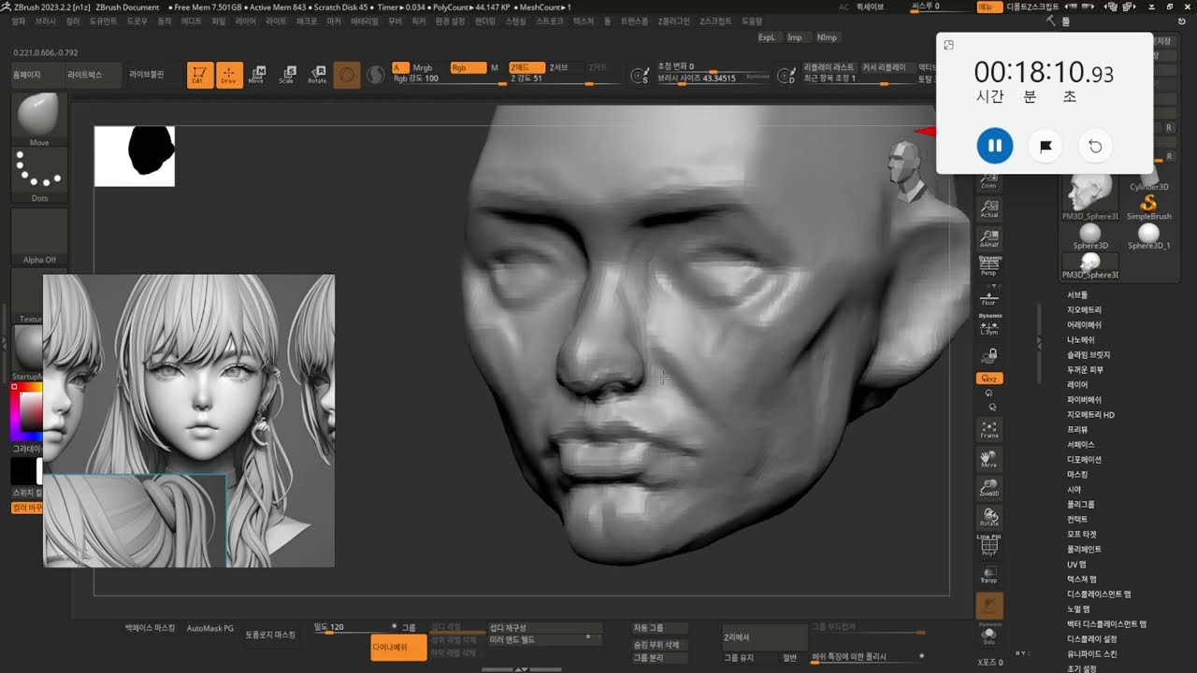Screen dimensions: 1197x673
Task: Click the AAHalf view icon
Action: 989,237
